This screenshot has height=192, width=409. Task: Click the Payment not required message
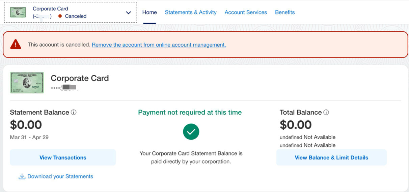pyautogui.click(x=190, y=113)
